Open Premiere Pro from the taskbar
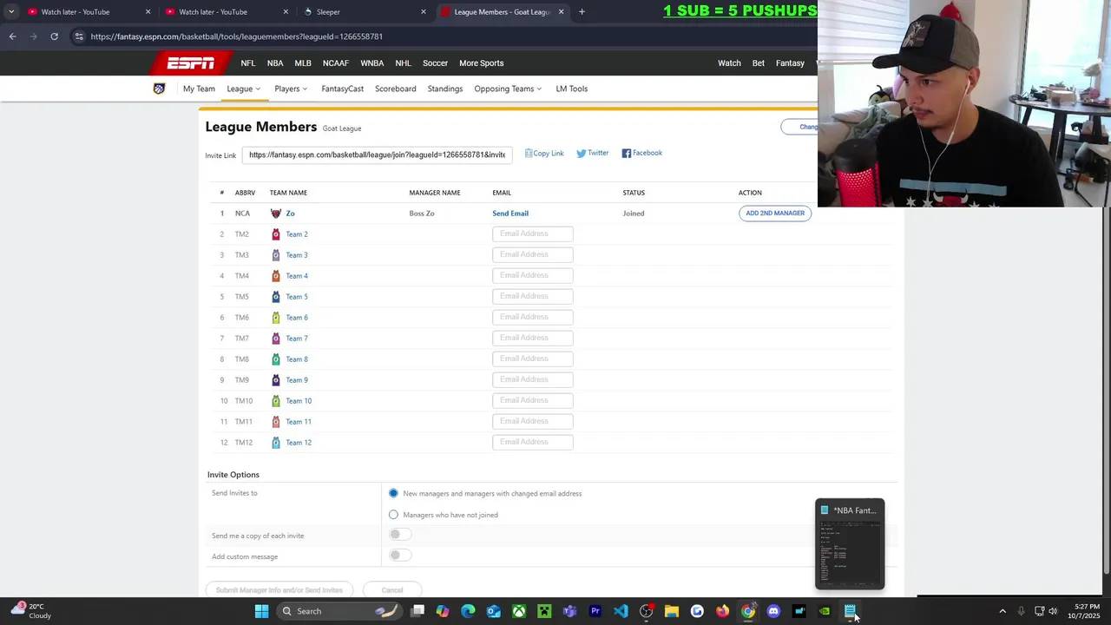The image size is (1111, 625). pyautogui.click(x=595, y=611)
